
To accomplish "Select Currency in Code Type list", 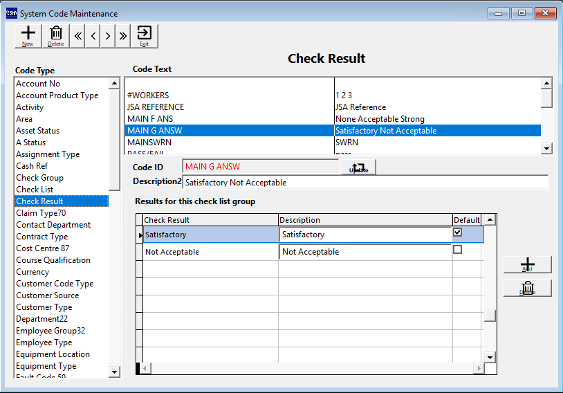I will pos(33,272).
